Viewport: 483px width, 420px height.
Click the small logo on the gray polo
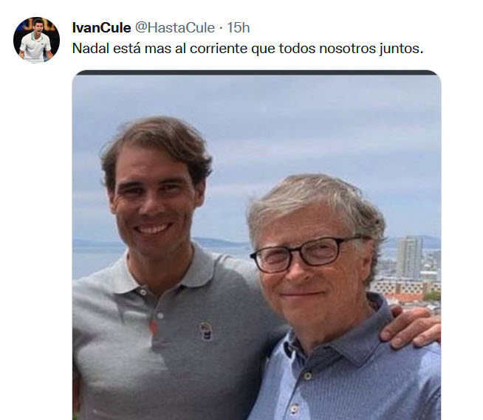[x=205, y=330]
